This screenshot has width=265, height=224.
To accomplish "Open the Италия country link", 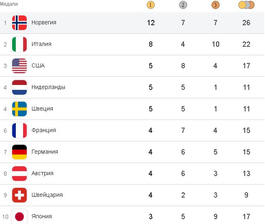I will (41, 44).
